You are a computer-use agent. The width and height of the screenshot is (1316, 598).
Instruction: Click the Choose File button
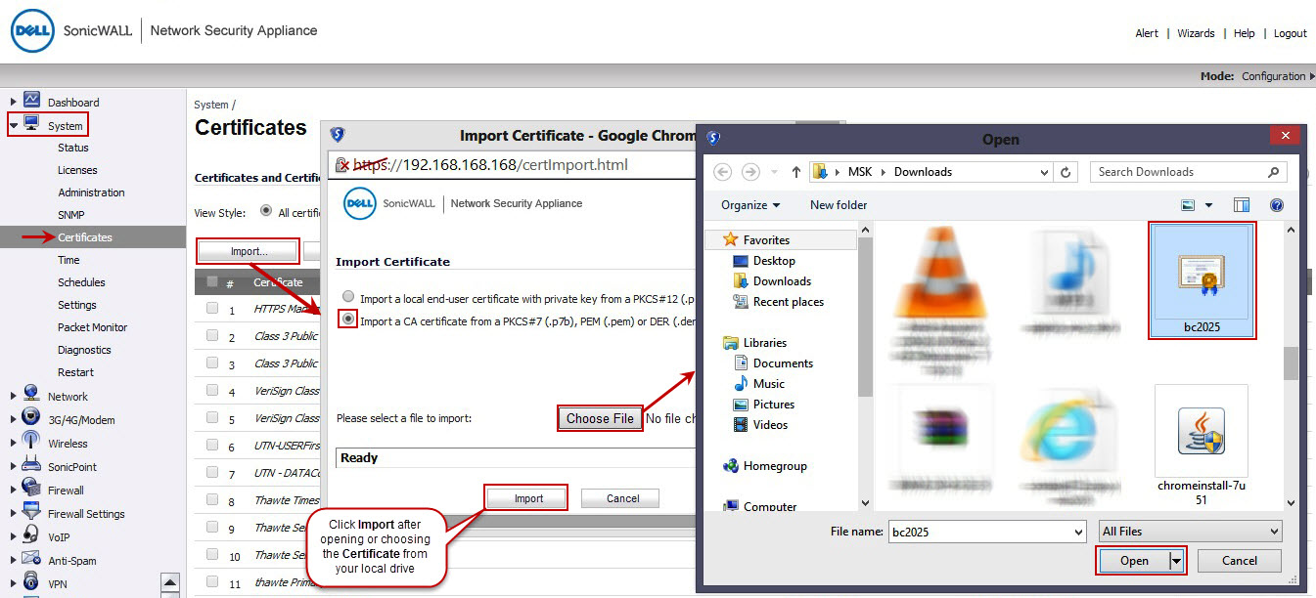pos(600,418)
